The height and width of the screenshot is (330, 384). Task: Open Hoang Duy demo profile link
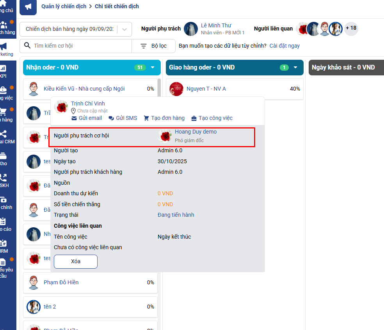click(x=196, y=132)
